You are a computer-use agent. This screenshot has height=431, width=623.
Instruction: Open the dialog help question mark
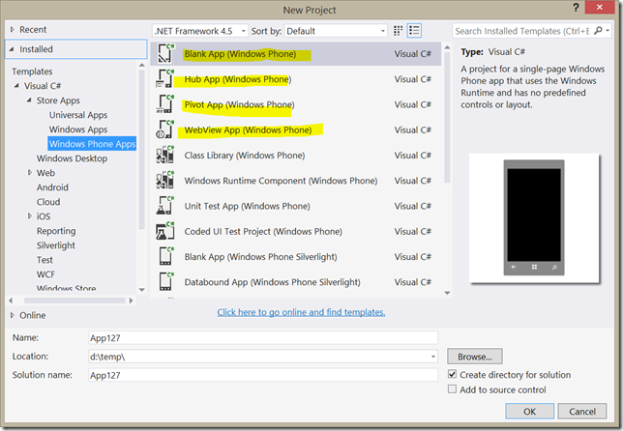click(x=576, y=8)
